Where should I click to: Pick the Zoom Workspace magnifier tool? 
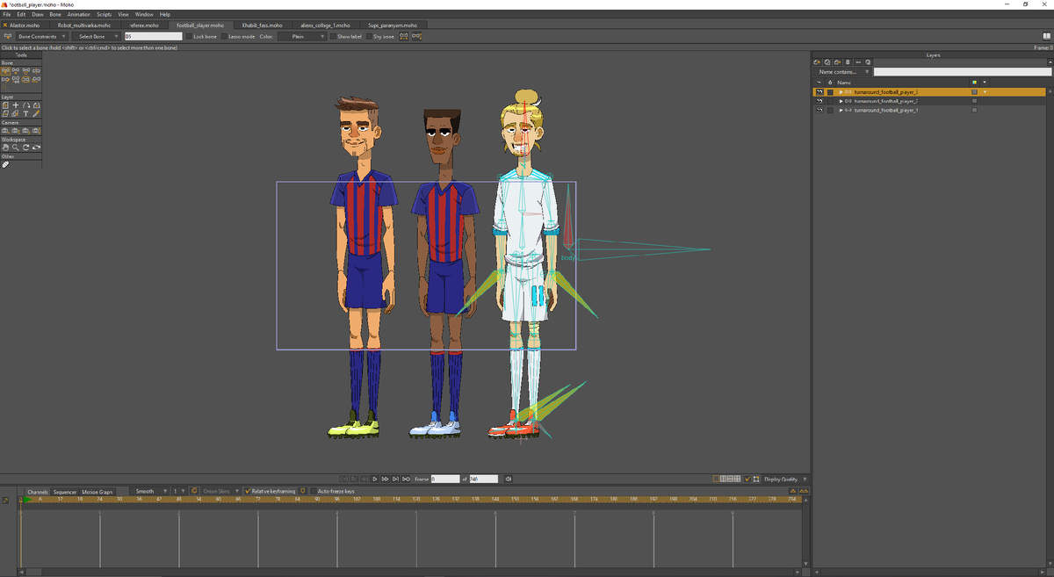point(15,148)
